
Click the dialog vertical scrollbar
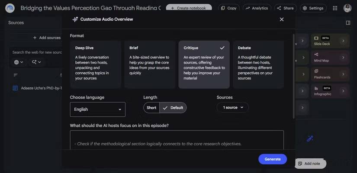[x=294, y=76]
